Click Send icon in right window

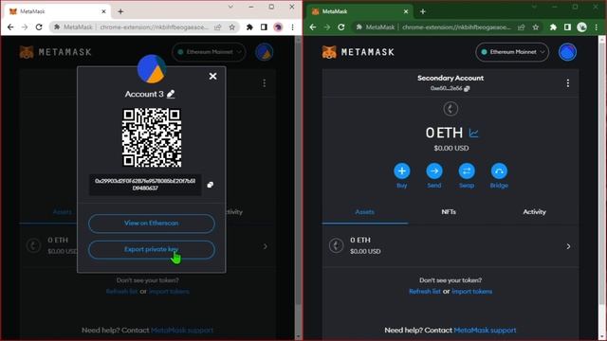434,170
